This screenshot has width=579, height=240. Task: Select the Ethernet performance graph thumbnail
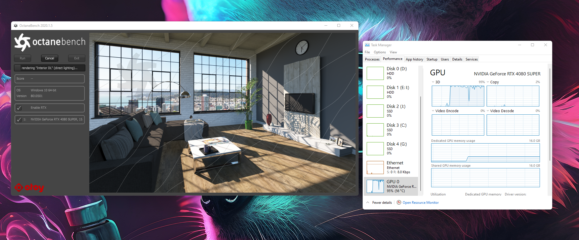click(x=375, y=168)
